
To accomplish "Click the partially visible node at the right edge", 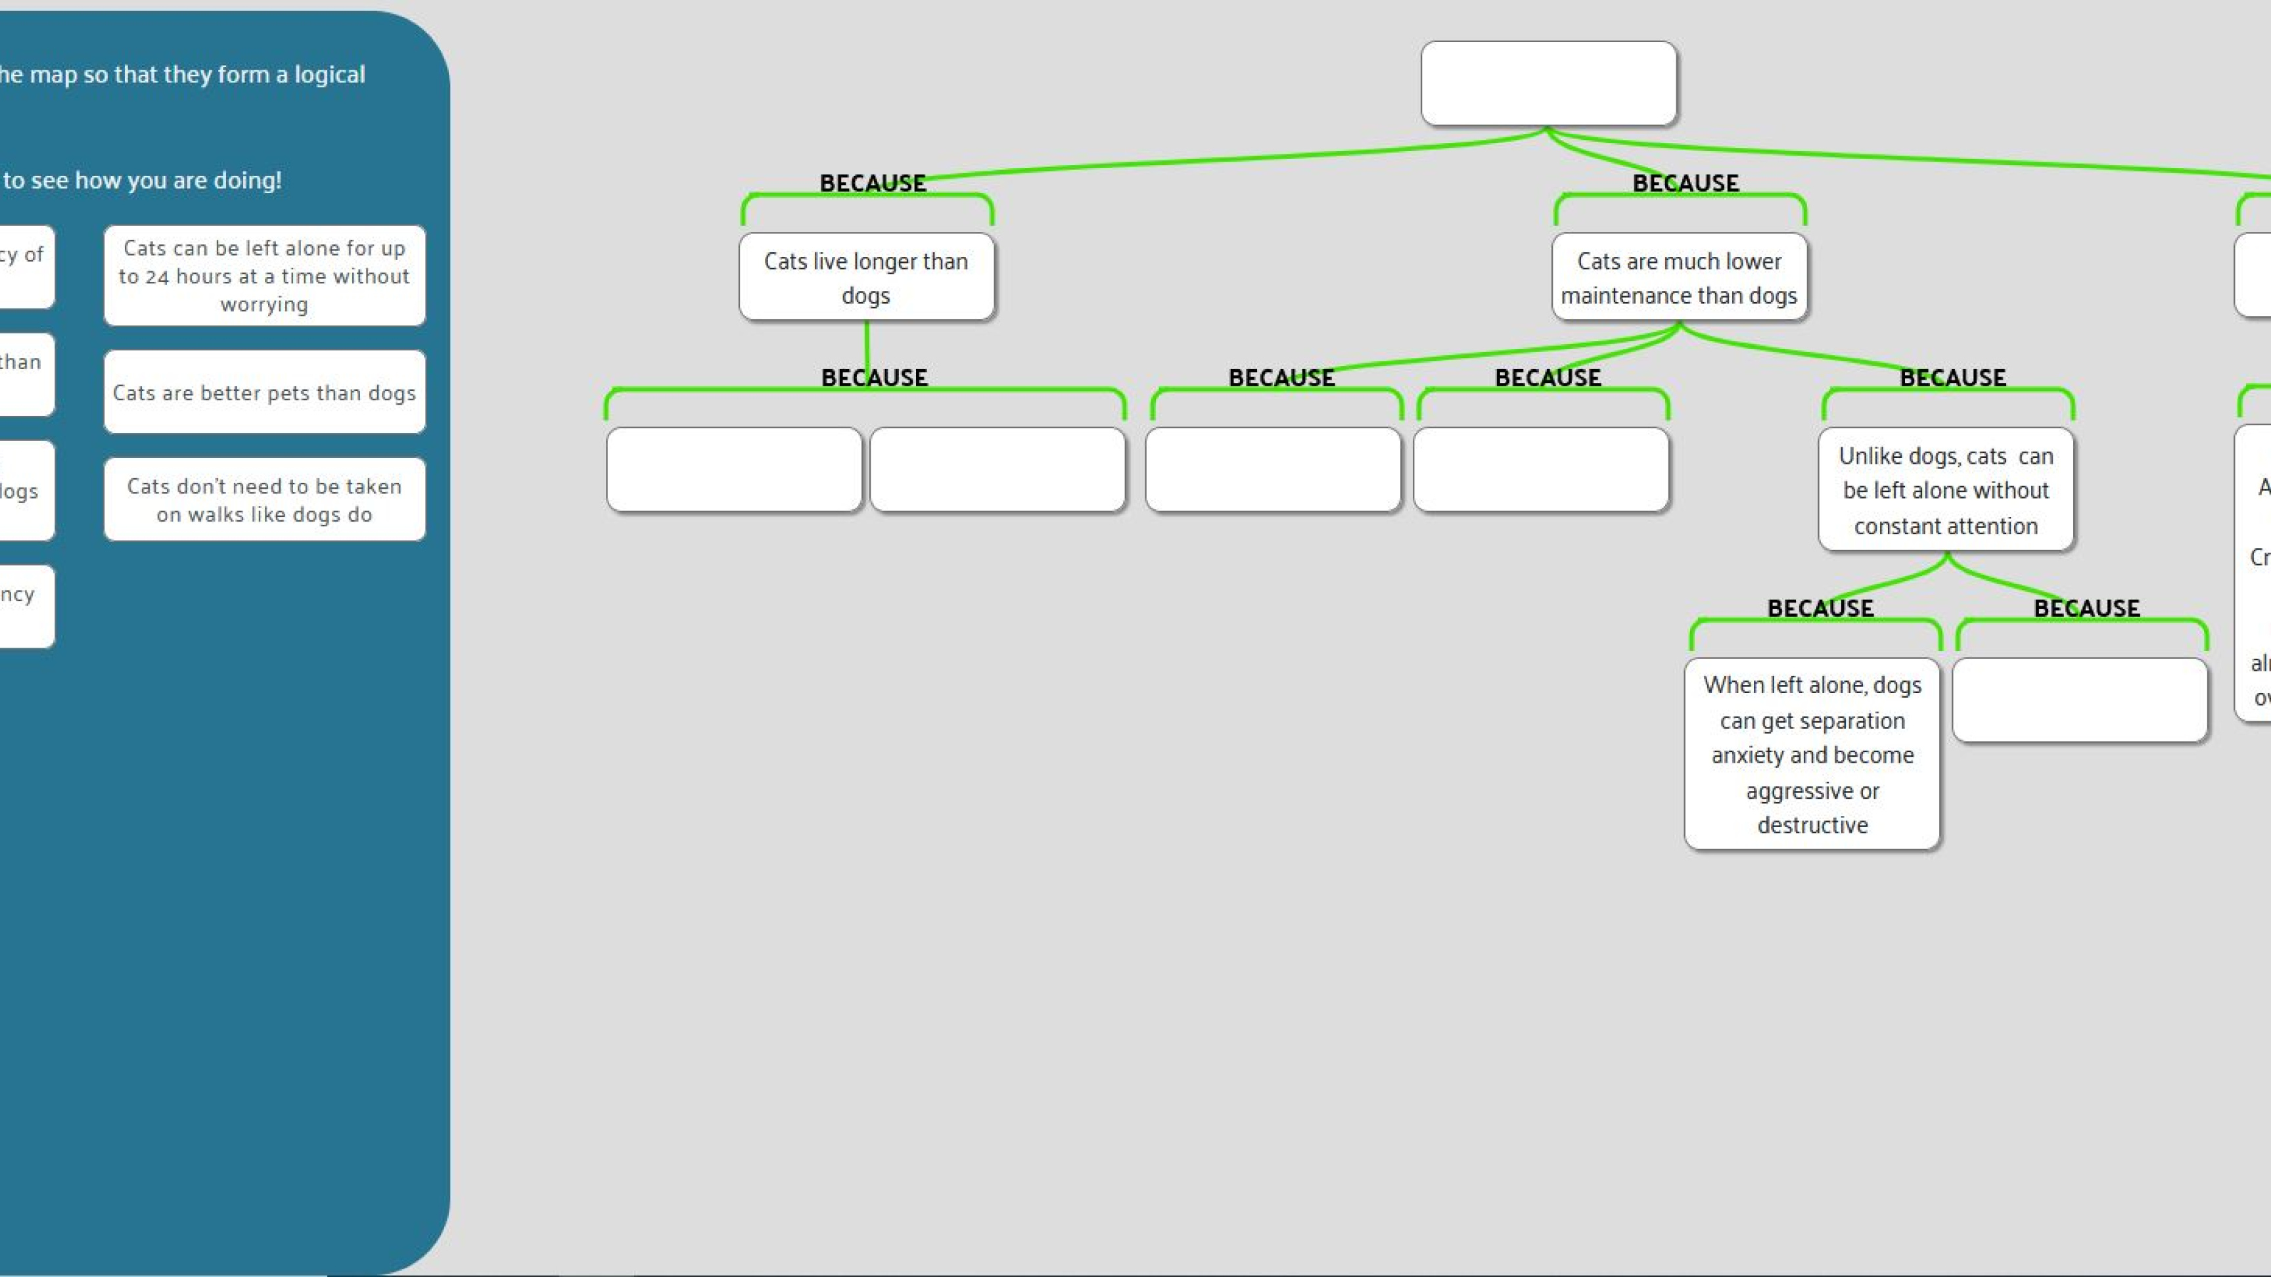I will [x=2255, y=573].
